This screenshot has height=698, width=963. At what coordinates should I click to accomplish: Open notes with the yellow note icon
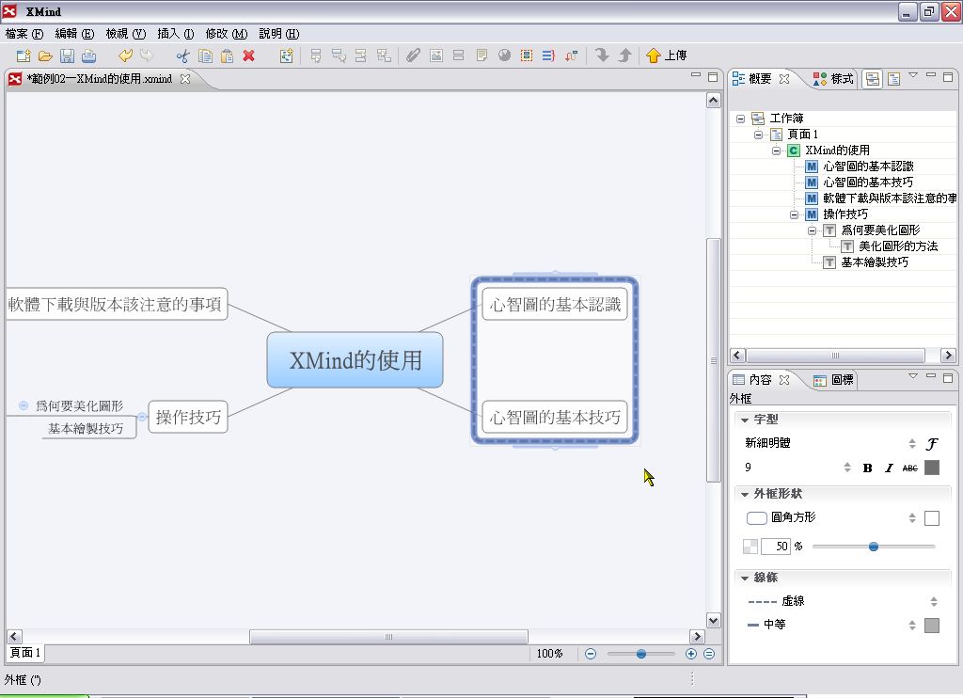point(481,56)
